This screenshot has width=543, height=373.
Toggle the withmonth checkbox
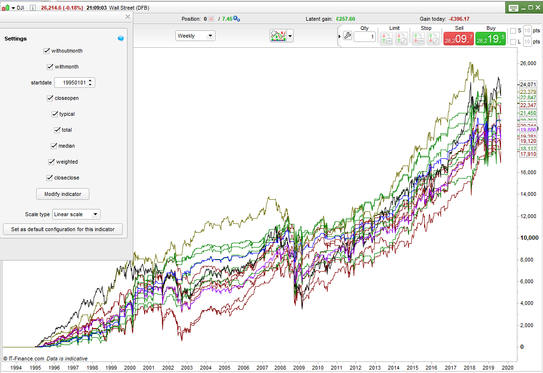(50, 67)
